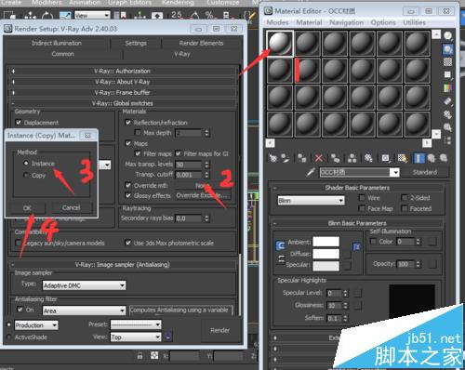Toggle Filter maps for GI checkbox
465x370 pixels.
click(x=179, y=153)
